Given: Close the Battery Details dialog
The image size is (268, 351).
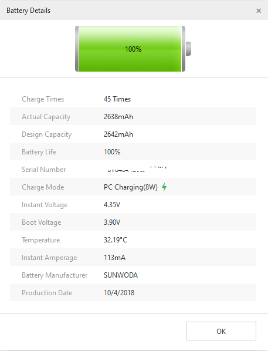Looking at the screenshot, I should click(259, 11).
